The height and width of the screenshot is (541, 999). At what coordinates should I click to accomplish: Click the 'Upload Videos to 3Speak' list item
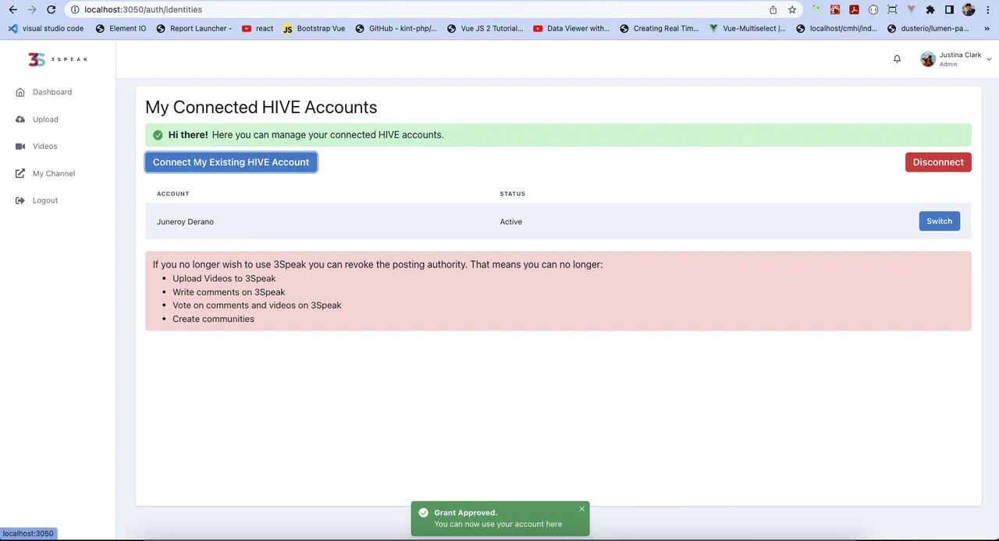[x=224, y=278]
